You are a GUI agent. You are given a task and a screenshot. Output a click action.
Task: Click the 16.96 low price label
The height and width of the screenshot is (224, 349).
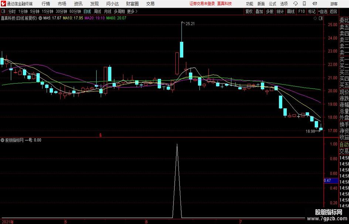[310, 131]
